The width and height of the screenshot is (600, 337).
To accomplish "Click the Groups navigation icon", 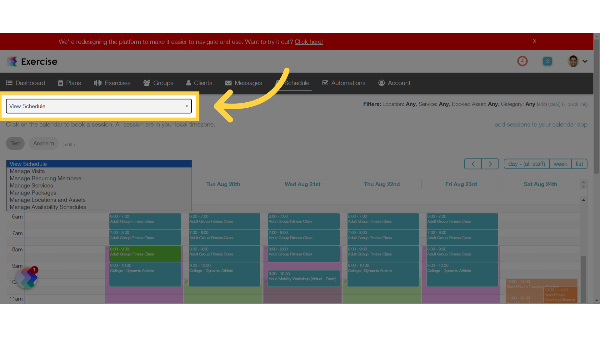I will click(147, 83).
